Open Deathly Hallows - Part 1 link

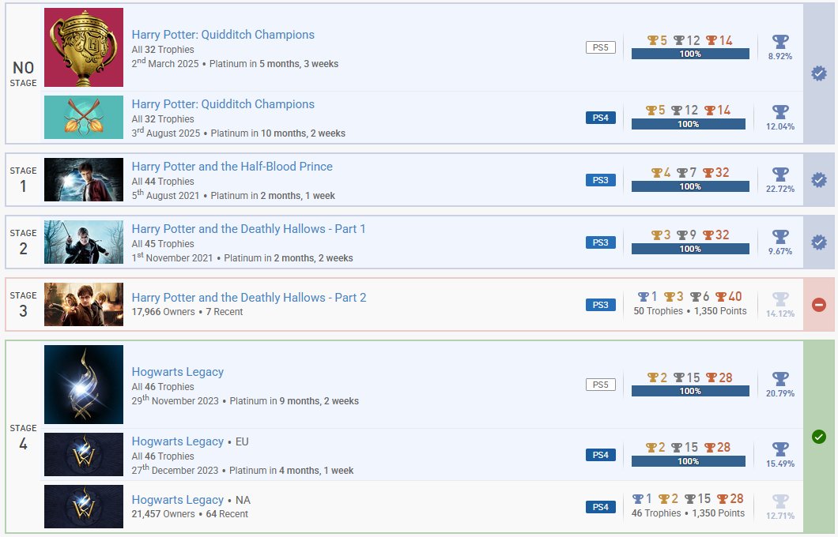pyautogui.click(x=248, y=229)
